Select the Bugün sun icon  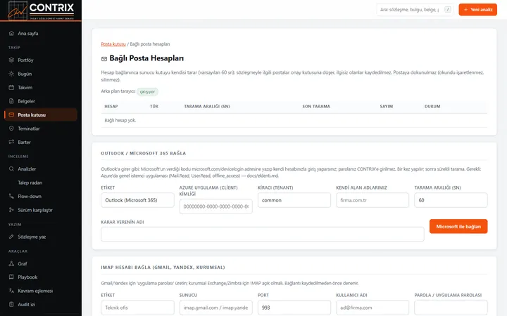(x=11, y=74)
